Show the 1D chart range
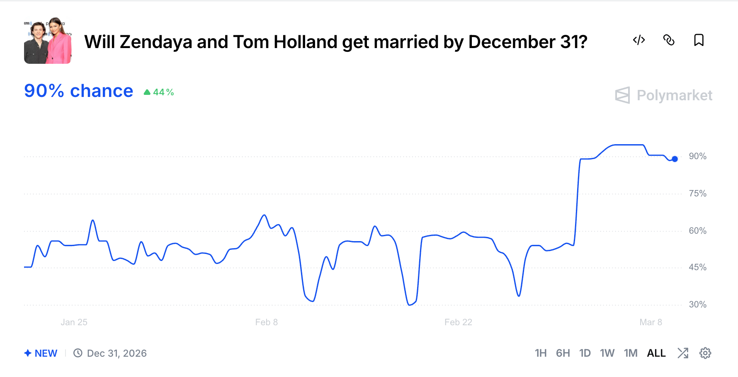The image size is (738, 377). point(585,353)
